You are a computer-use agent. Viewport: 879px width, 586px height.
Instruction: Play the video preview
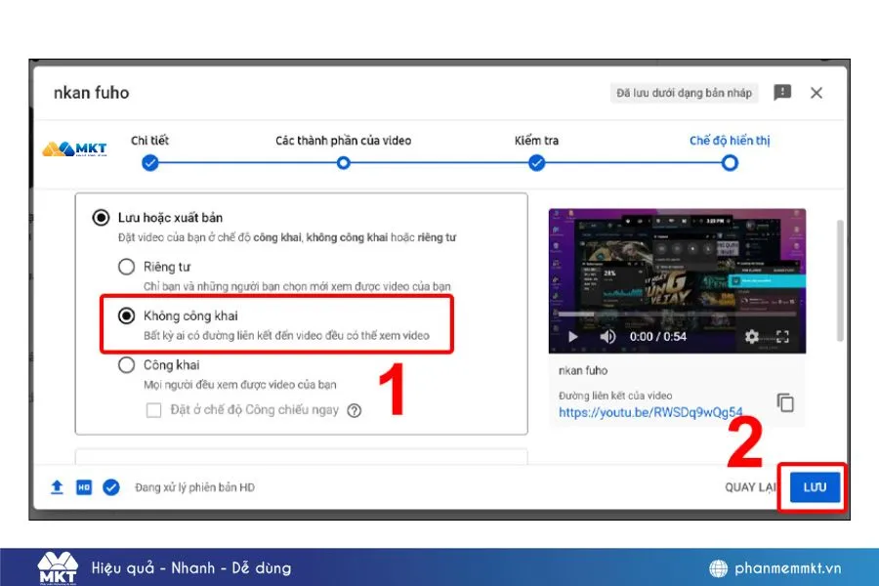571,337
